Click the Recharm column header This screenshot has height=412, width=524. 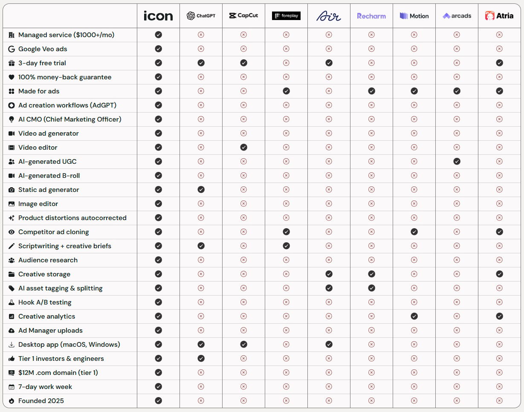point(371,16)
